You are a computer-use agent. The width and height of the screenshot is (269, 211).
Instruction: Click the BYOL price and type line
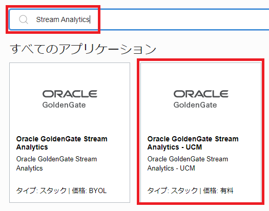pyautogui.click(x=61, y=191)
